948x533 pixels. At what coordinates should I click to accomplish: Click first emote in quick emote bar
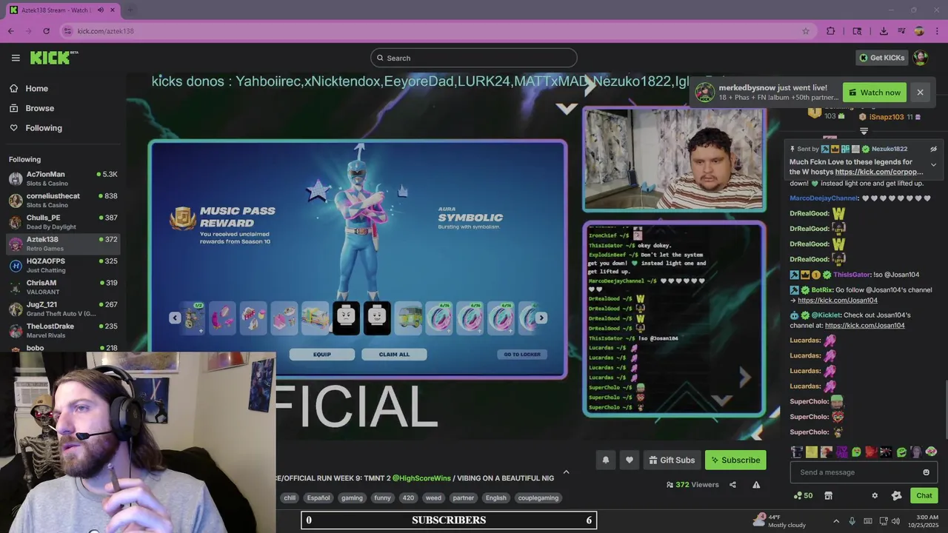(x=797, y=452)
